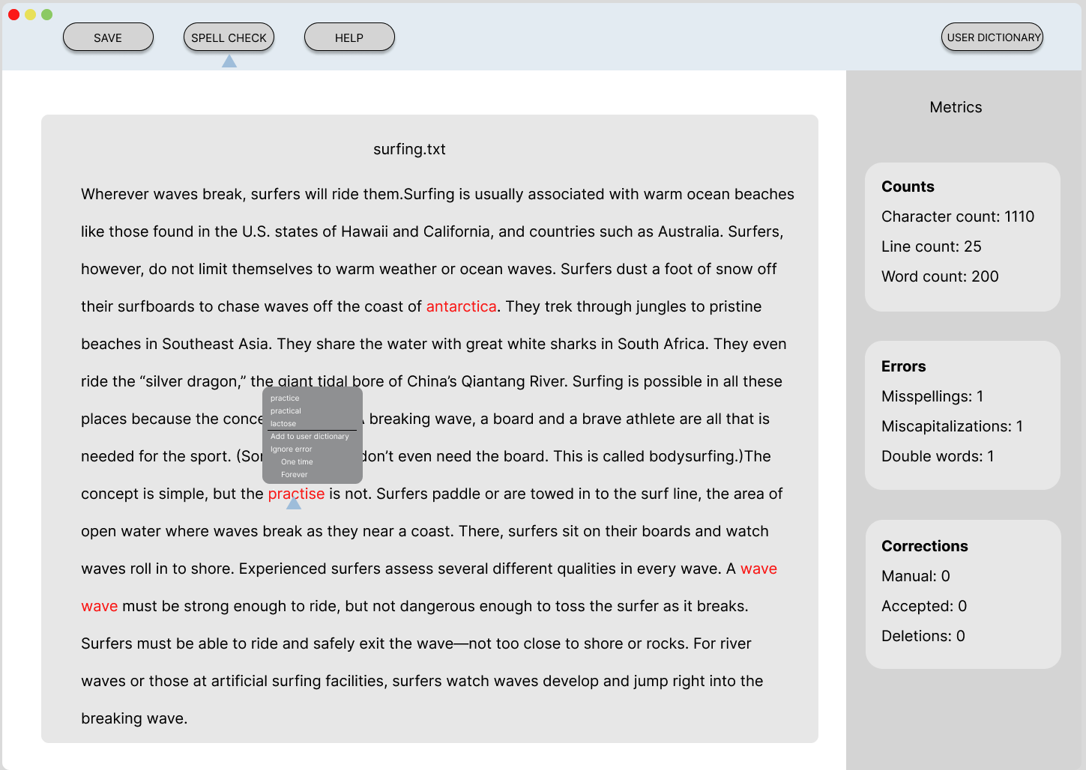Click the red 'wave' before 'must be strong'
Viewport: 1086px width, 770px height.
click(x=100, y=606)
